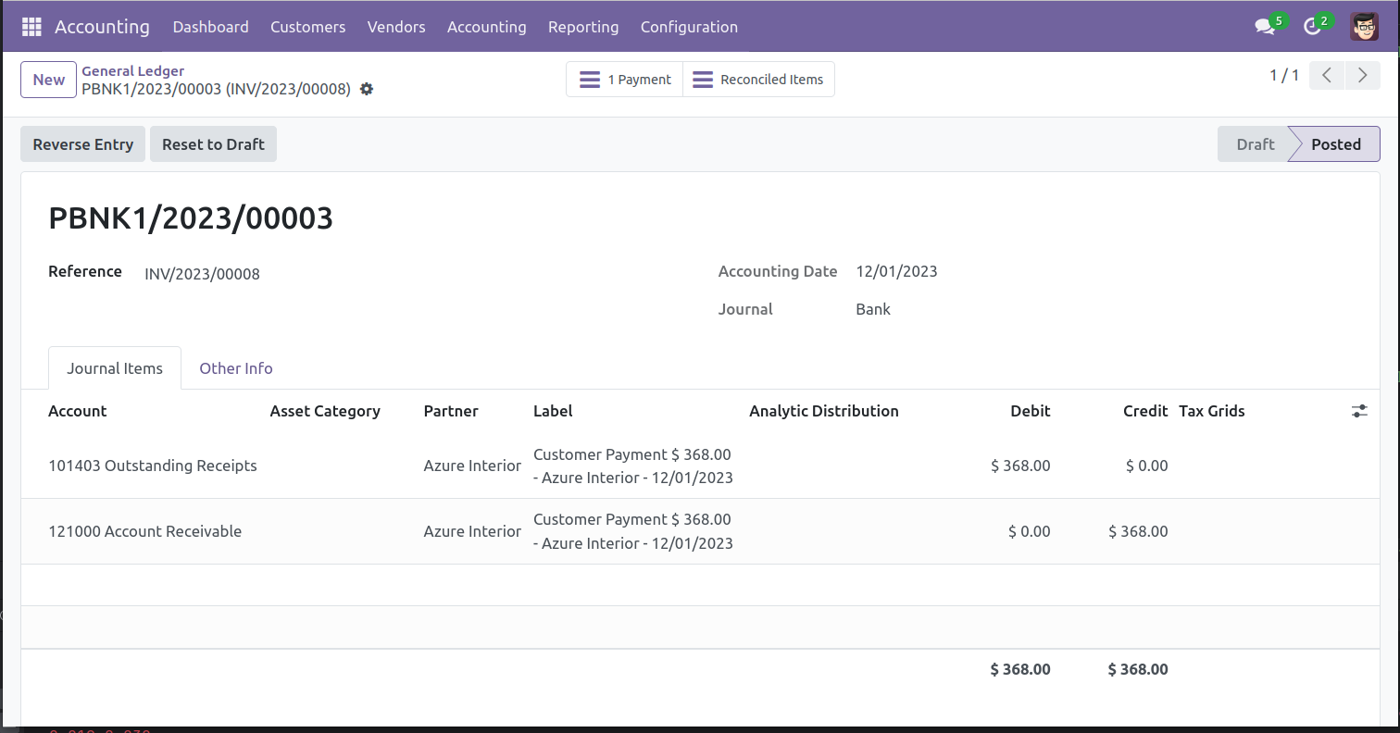
Task: Expand the Reporting menu
Action: (583, 27)
